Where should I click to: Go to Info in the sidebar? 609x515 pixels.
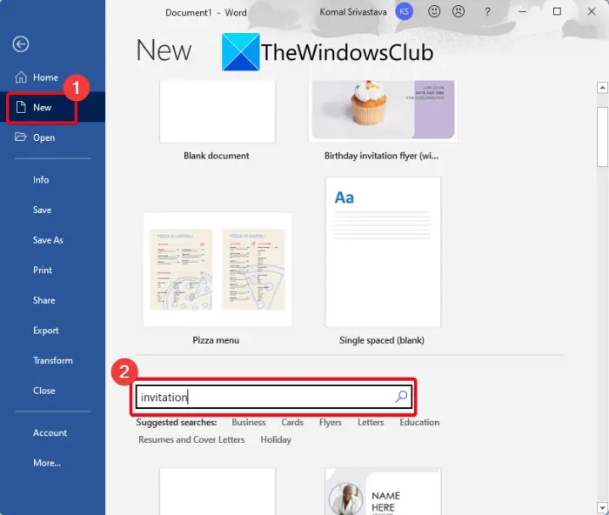coord(41,180)
